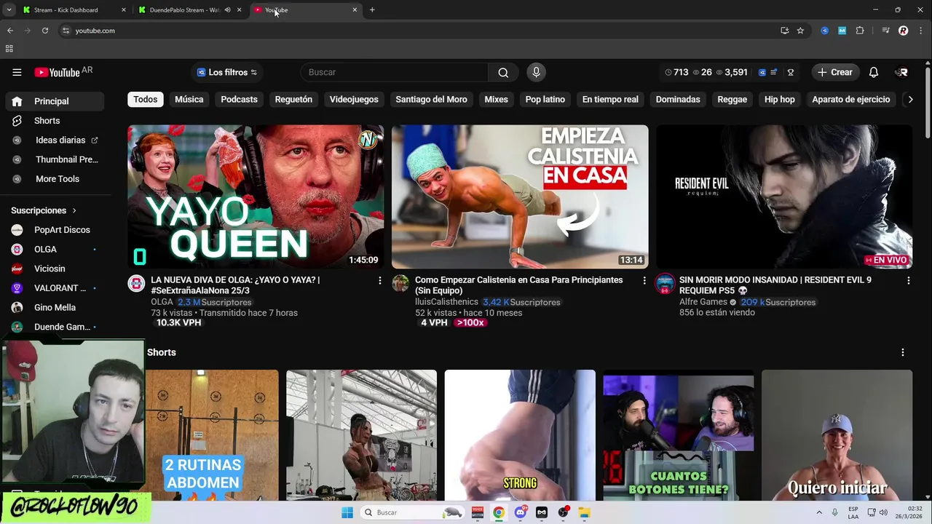This screenshot has width=932, height=524.
Task: Open the vidIQ blue icon in stats bar
Action: point(762,72)
